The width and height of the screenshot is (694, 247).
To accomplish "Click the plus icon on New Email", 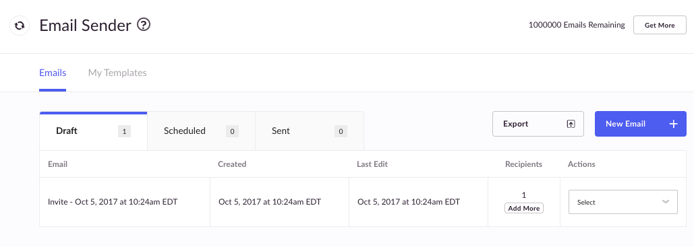I will point(673,124).
